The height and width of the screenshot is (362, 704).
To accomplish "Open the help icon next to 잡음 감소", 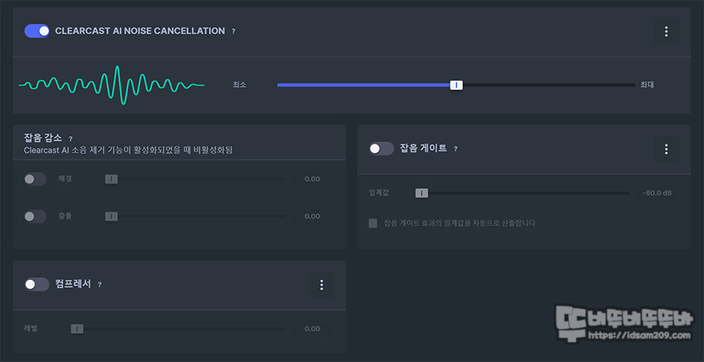I will (x=70, y=139).
